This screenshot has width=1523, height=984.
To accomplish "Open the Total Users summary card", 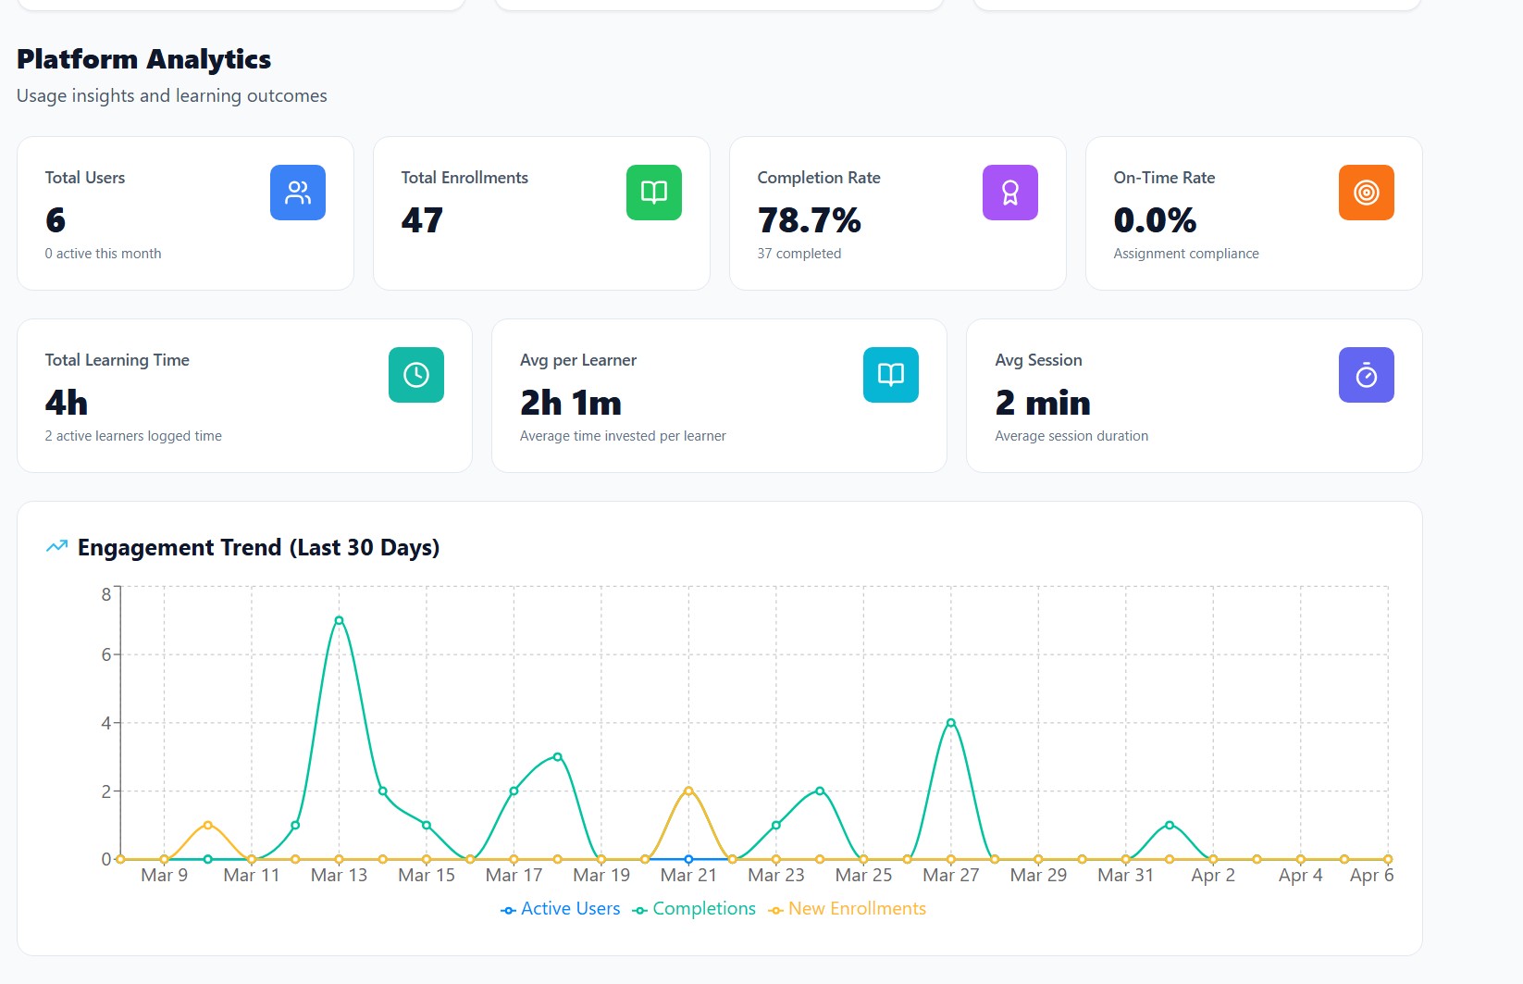I will 184,213.
